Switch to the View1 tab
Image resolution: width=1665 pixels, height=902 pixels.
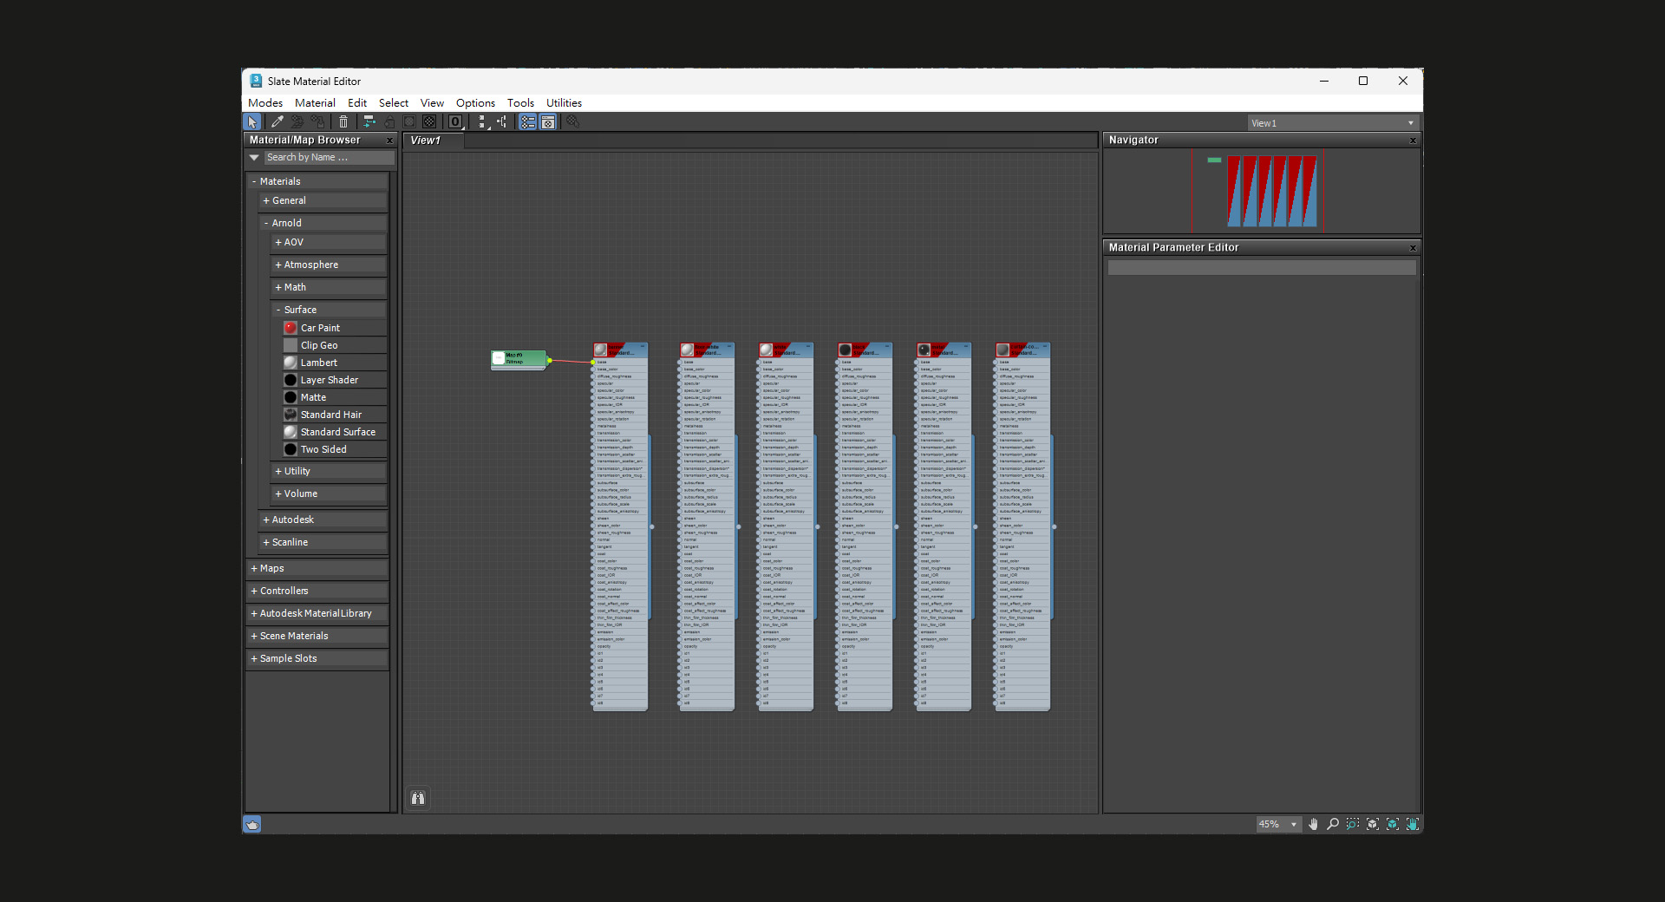pyautogui.click(x=434, y=141)
